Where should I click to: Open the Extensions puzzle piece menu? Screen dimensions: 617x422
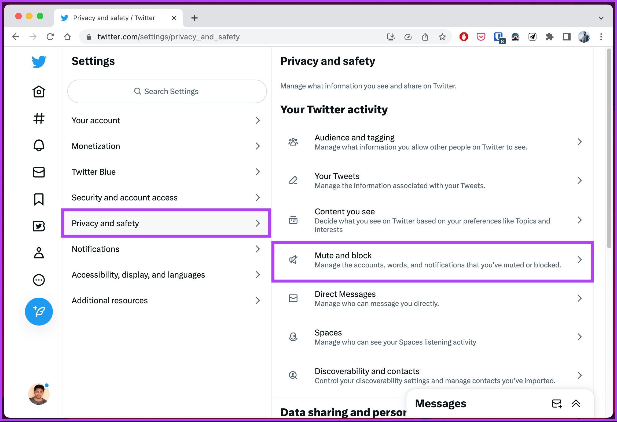[550, 37]
